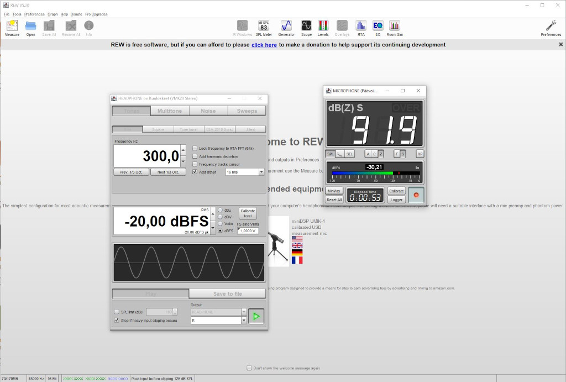Open a measurement file with Open icon
566x382 pixels.
coord(31,28)
